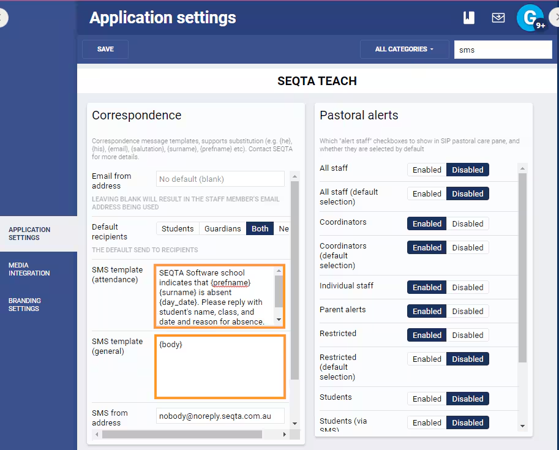The image size is (559, 450).
Task: Disable the Students alert
Action: 467,399
